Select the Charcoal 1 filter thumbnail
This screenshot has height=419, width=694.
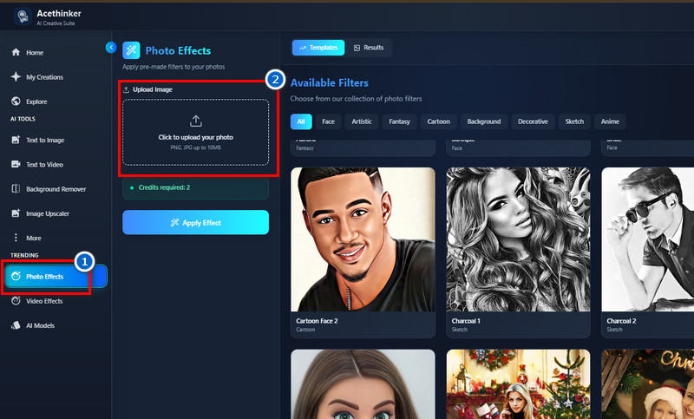518,239
